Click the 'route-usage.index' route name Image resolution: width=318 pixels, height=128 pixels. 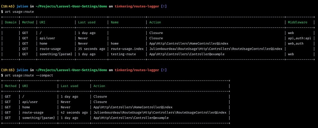coord(127,49)
